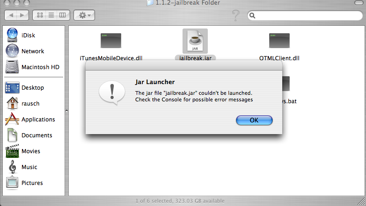Select the OTMLClient.dll file icon
Screen dimensions: 366x206
tap(279, 41)
